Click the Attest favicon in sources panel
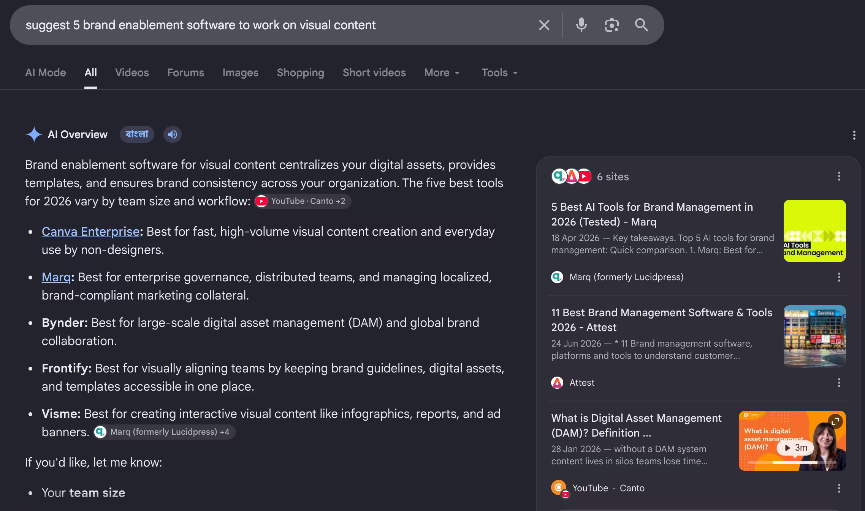The image size is (865, 511). click(557, 383)
